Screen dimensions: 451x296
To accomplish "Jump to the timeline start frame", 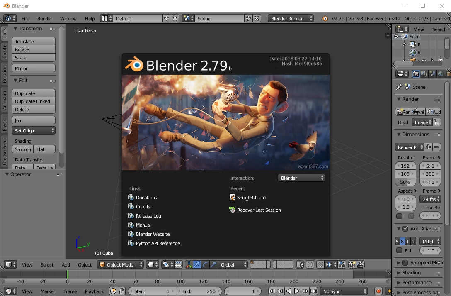I will point(272,291).
